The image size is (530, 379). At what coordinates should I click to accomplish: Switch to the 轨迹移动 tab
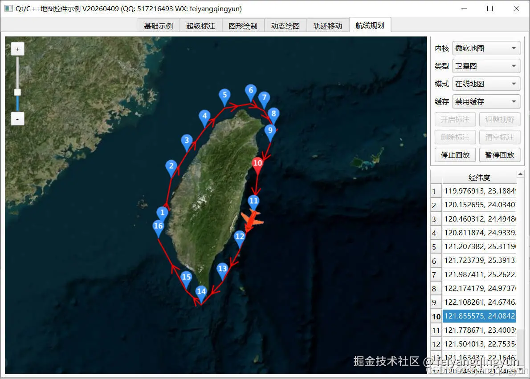pyautogui.click(x=327, y=26)
